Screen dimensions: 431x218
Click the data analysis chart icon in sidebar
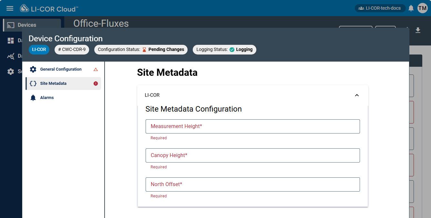(11, 56)
